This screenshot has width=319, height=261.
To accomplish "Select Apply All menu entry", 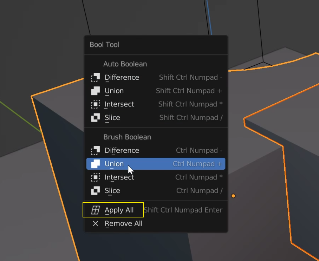I will pyautogui.click(x=156, y=210).
